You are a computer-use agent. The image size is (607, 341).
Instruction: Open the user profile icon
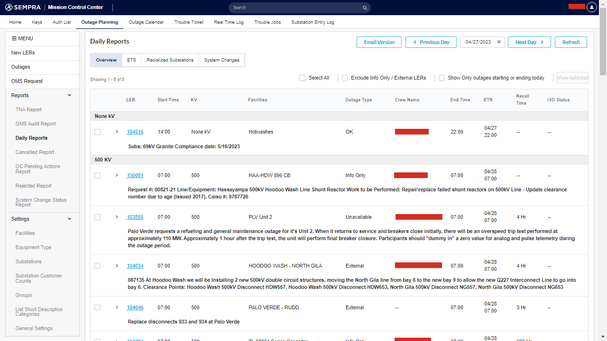pyautogui.click(x=591, y=7)
